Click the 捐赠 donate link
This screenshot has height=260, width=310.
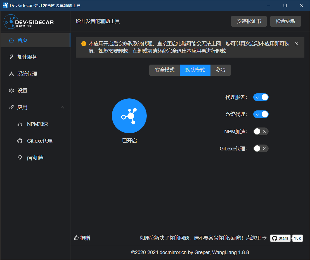[82, 238]
